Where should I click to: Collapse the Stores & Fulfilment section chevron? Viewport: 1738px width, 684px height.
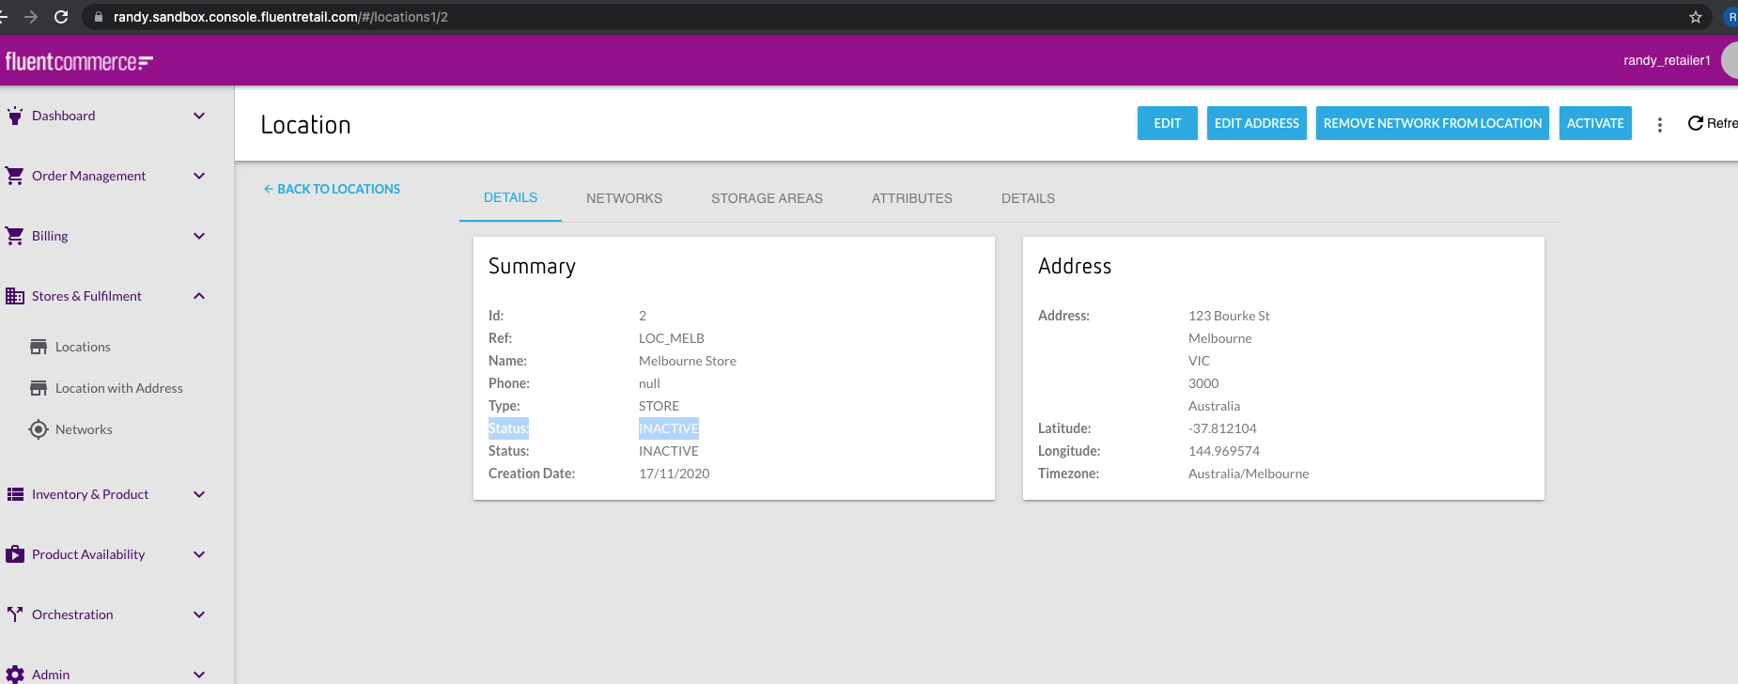[x=199, y=296]
